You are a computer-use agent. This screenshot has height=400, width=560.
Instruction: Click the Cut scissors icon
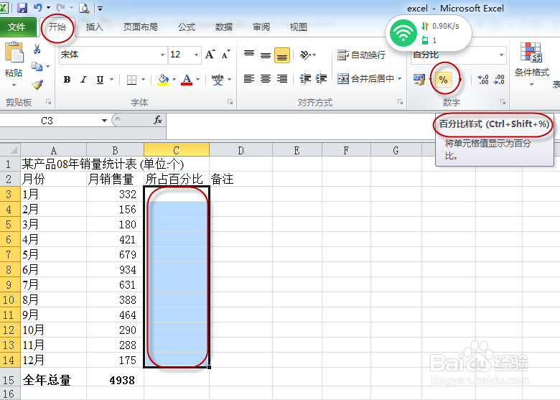[37, 49]
